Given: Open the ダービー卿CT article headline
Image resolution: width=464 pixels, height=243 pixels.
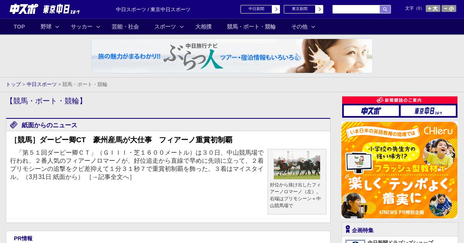Looking at the screenshot, I should coord(121,140).
